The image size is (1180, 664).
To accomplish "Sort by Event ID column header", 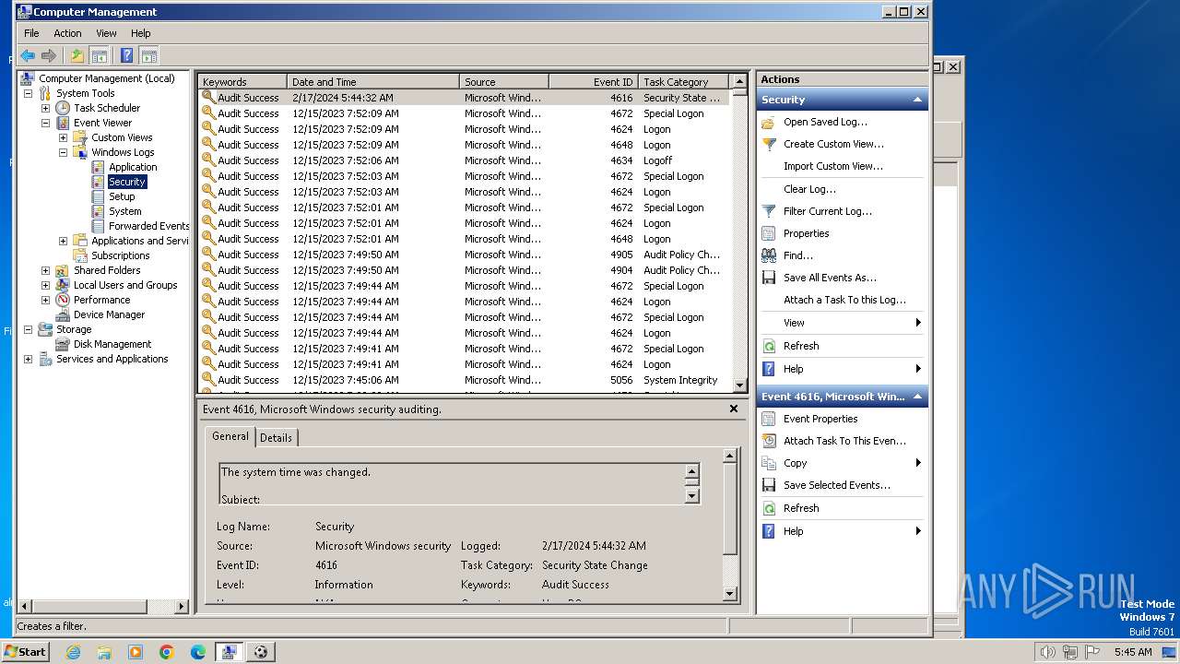I will pos(593,82).
